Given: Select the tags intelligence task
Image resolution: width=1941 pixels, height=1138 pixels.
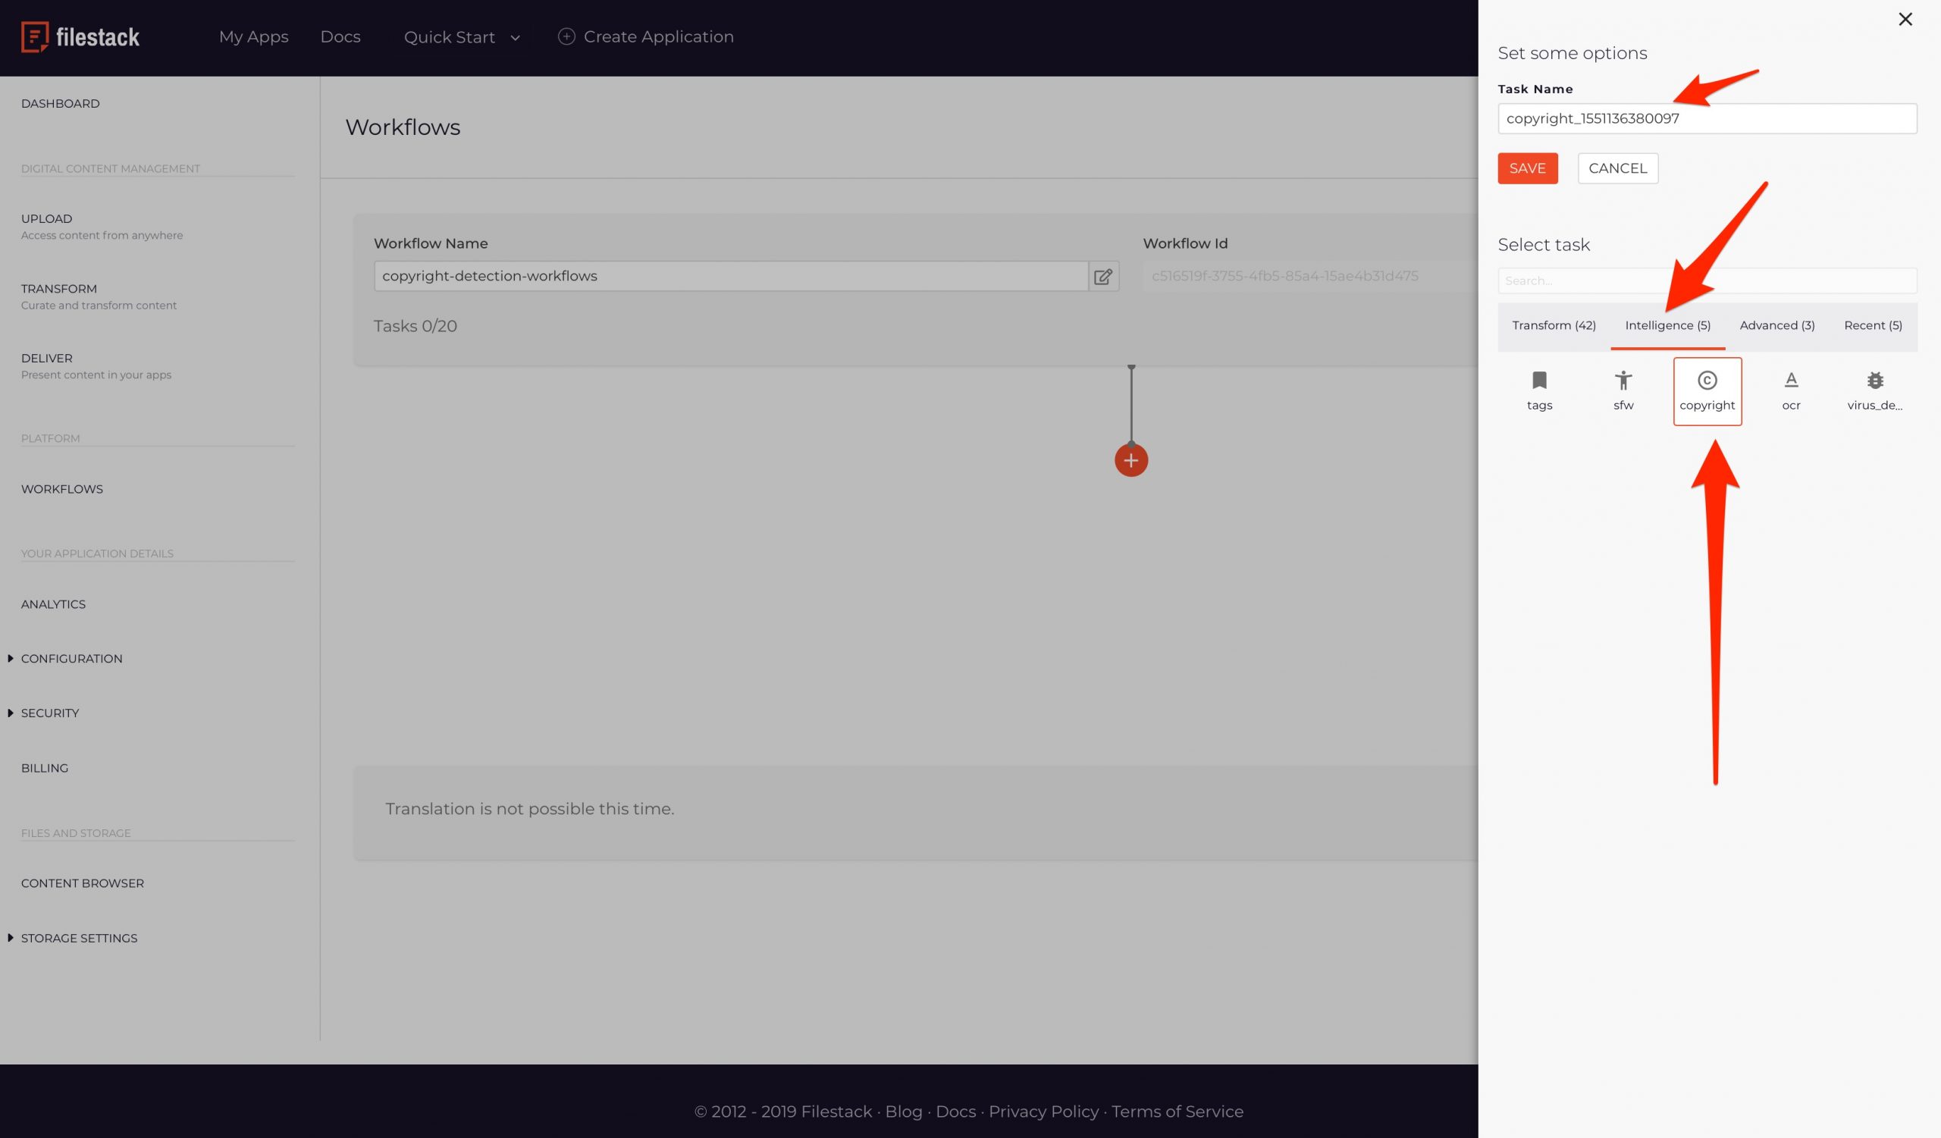Looking at the screenshot, I should point(1539,390).
